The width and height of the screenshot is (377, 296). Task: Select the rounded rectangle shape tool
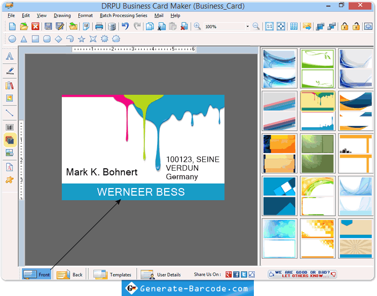[x=47, y=39]
